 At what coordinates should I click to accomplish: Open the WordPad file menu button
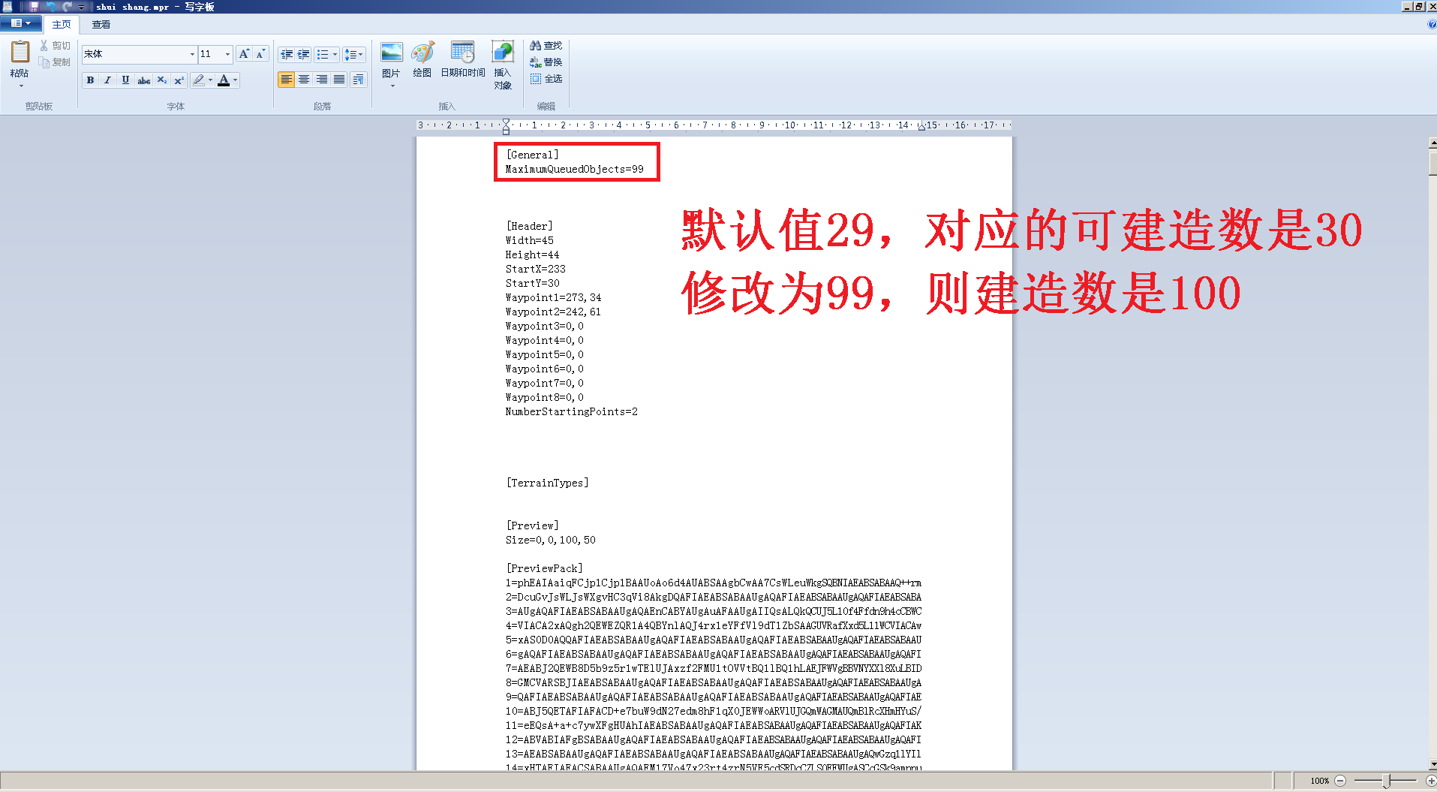point(20,23)
